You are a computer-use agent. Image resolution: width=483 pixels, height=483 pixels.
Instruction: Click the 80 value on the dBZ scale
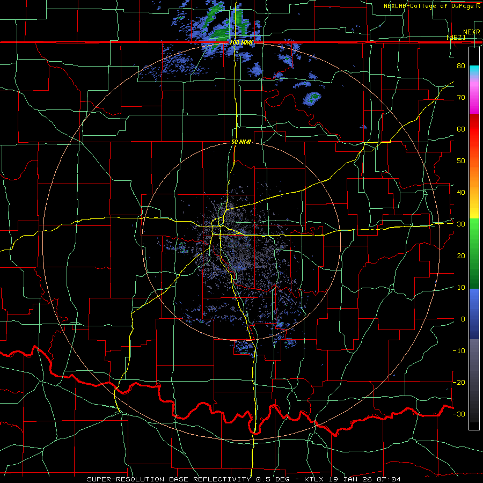[461, 65]
